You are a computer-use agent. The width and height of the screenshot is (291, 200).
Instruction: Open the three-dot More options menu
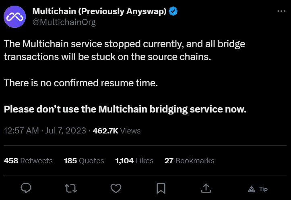tap(281, 11)
